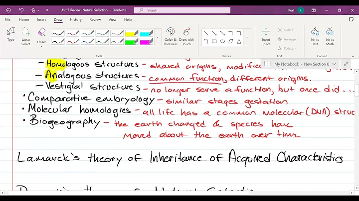
Task: Select the Type tool
Action: click(11, 35)
